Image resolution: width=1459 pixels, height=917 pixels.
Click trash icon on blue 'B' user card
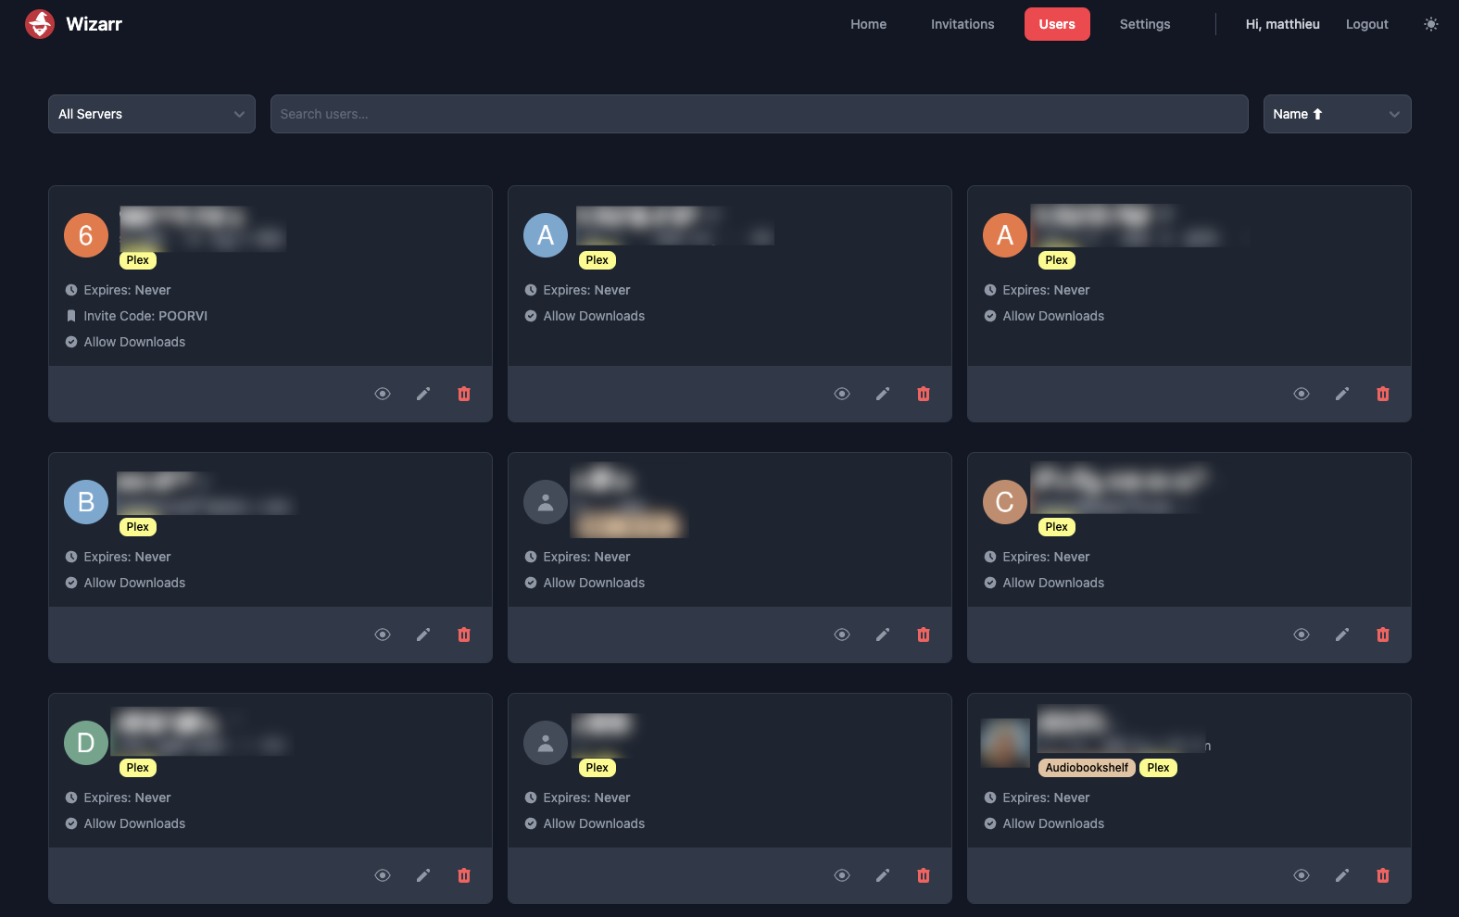(464, 634)
